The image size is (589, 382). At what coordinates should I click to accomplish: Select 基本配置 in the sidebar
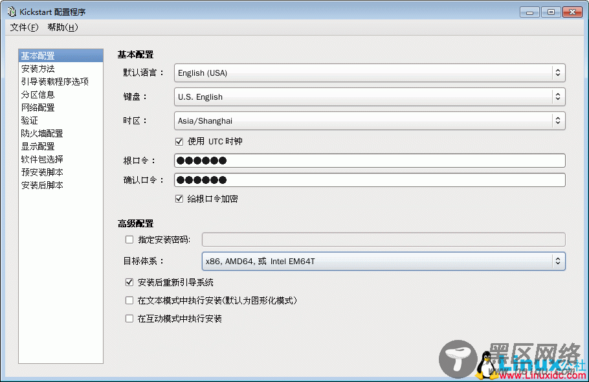pos(61,56)
